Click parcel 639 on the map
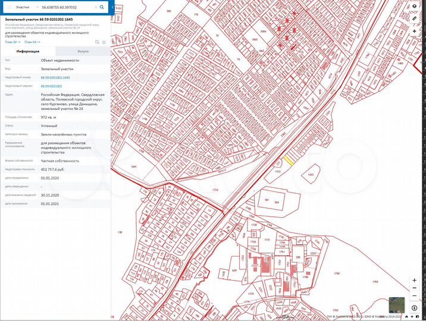 (234, 270)
